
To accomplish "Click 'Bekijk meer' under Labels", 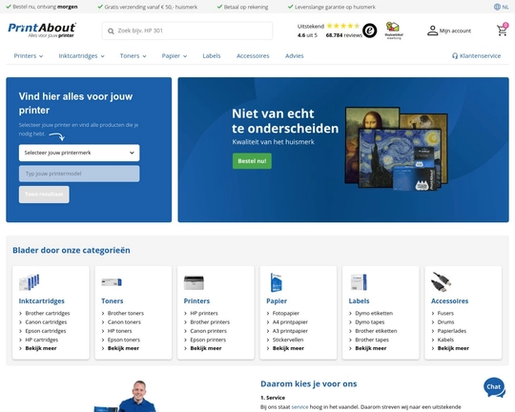I will [x=371, y=348].
